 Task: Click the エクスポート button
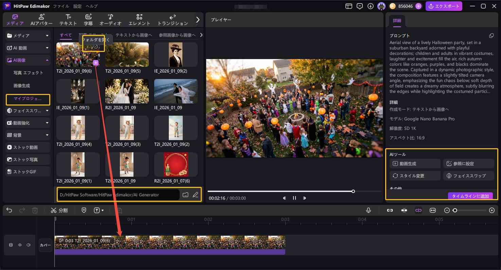point(444,6)
